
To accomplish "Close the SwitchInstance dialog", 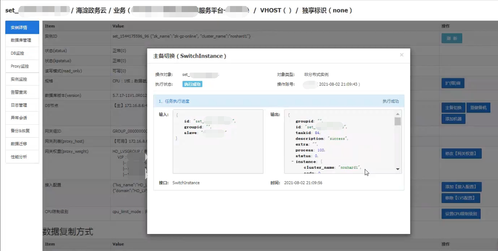I will [402, 55].
